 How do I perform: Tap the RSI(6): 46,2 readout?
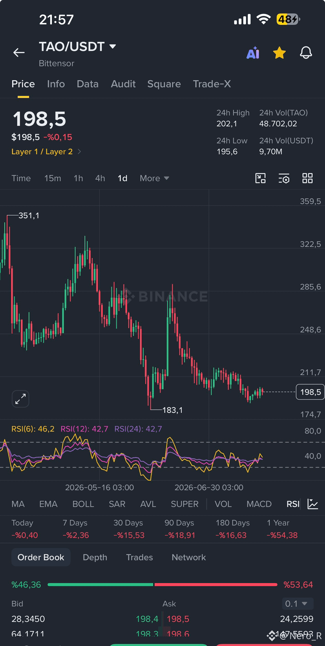point(33,429)
